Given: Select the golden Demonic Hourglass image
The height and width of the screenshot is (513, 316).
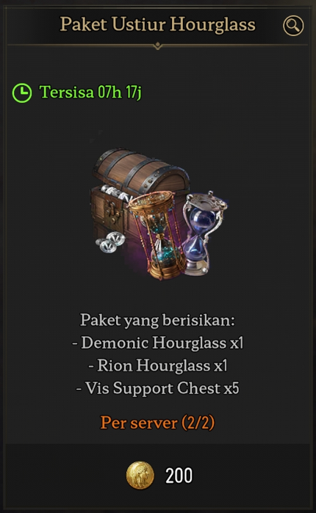Looking at the screenshot, I should pyautogui.click(x=157, y=235).
